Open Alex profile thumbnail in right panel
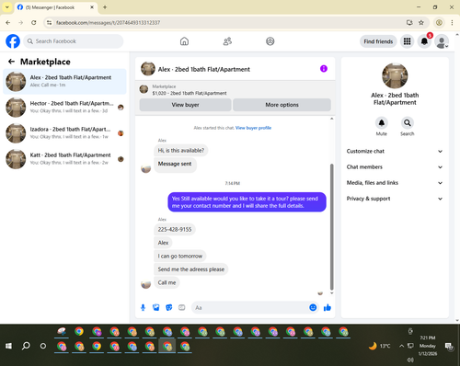 [x=395, y=75]
